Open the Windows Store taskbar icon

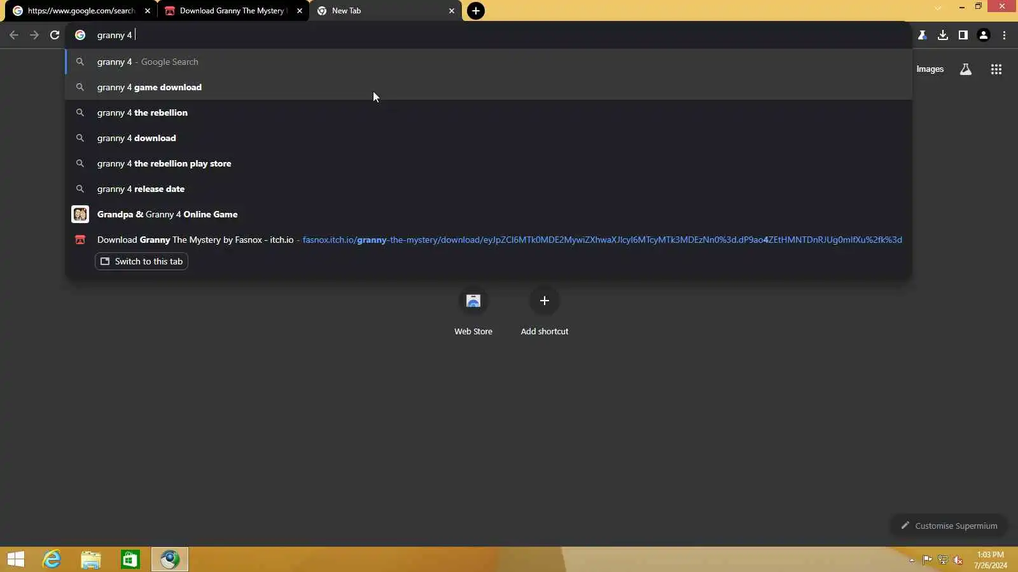(130, 559)
